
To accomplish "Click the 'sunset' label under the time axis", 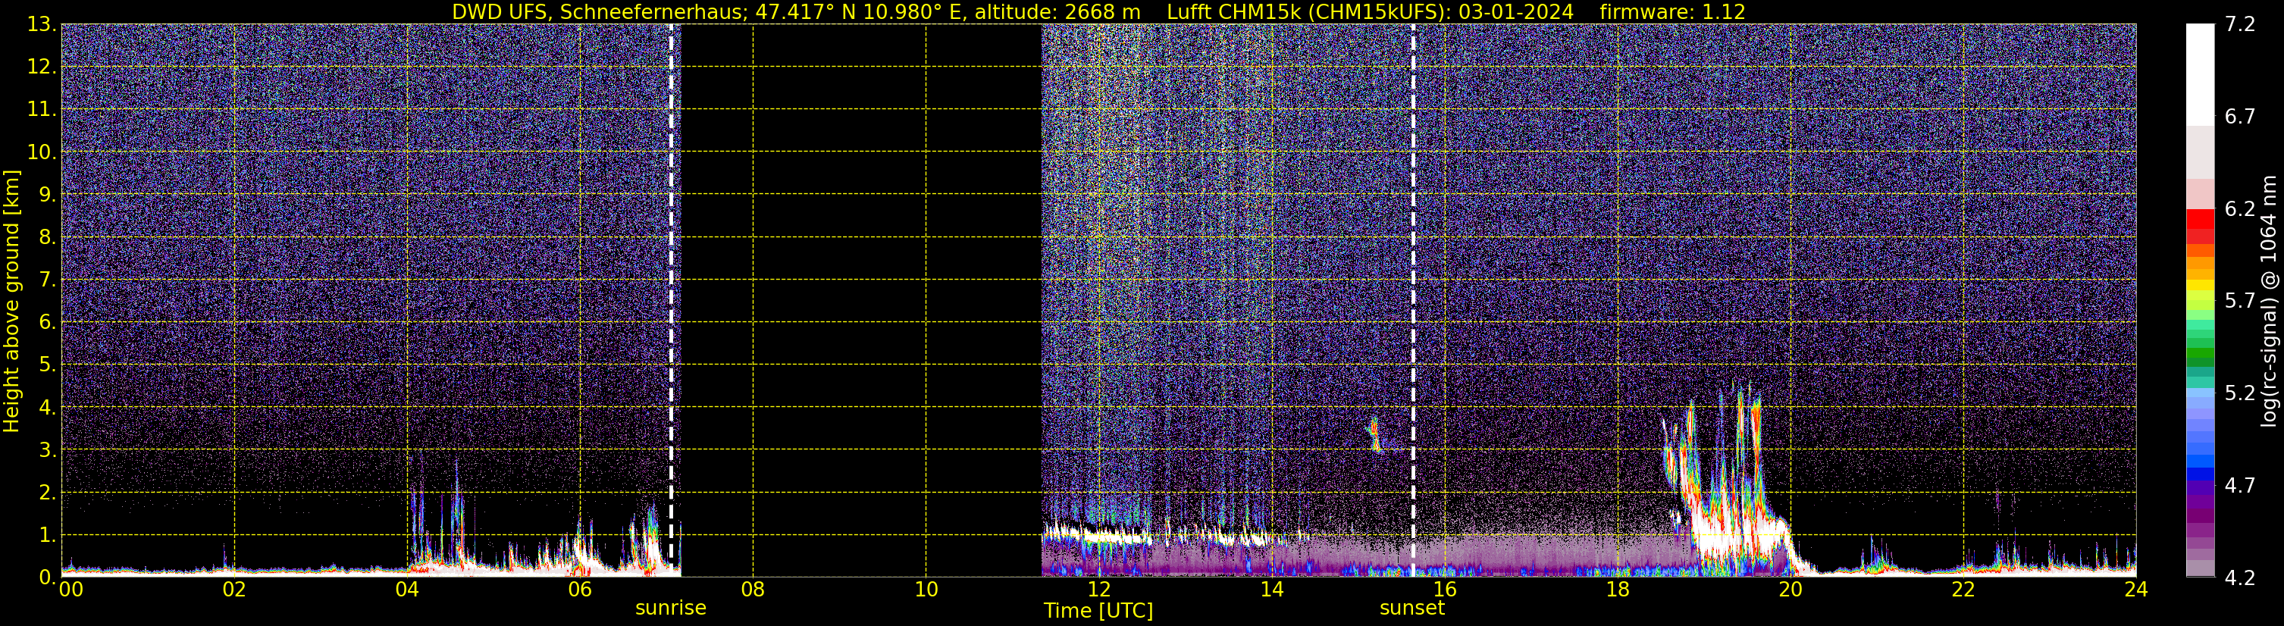I will [x=1412, y=609].
